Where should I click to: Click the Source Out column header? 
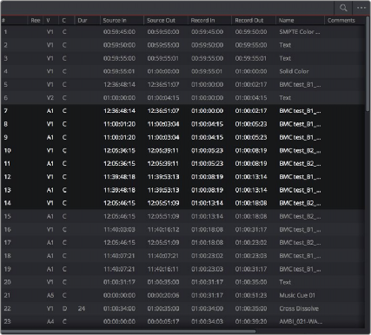coord(161,21)
